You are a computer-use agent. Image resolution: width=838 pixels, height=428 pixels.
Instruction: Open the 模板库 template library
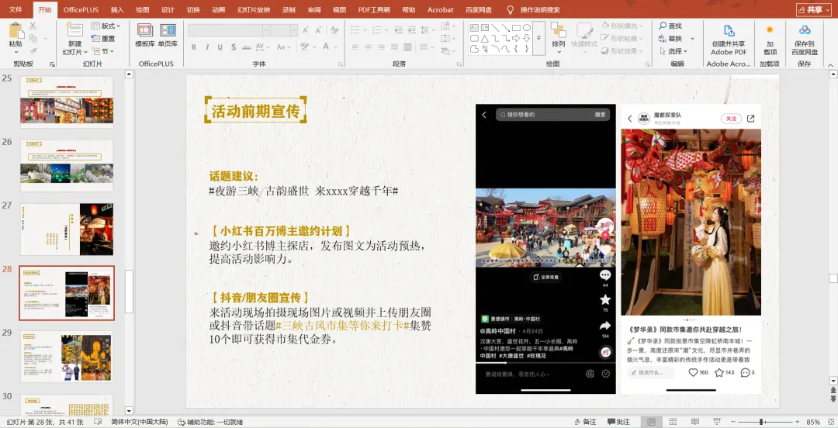145,35
